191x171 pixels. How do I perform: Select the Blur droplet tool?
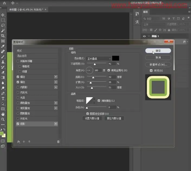click(x=3, y=83)
